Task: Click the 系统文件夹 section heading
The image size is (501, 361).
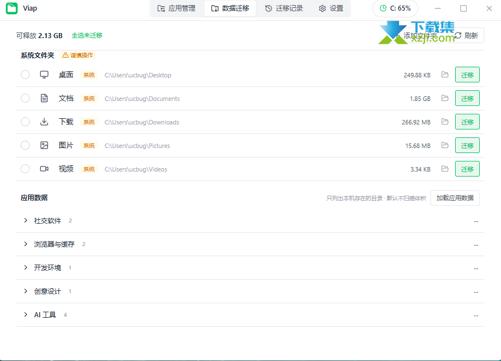Action: (38, 55)
